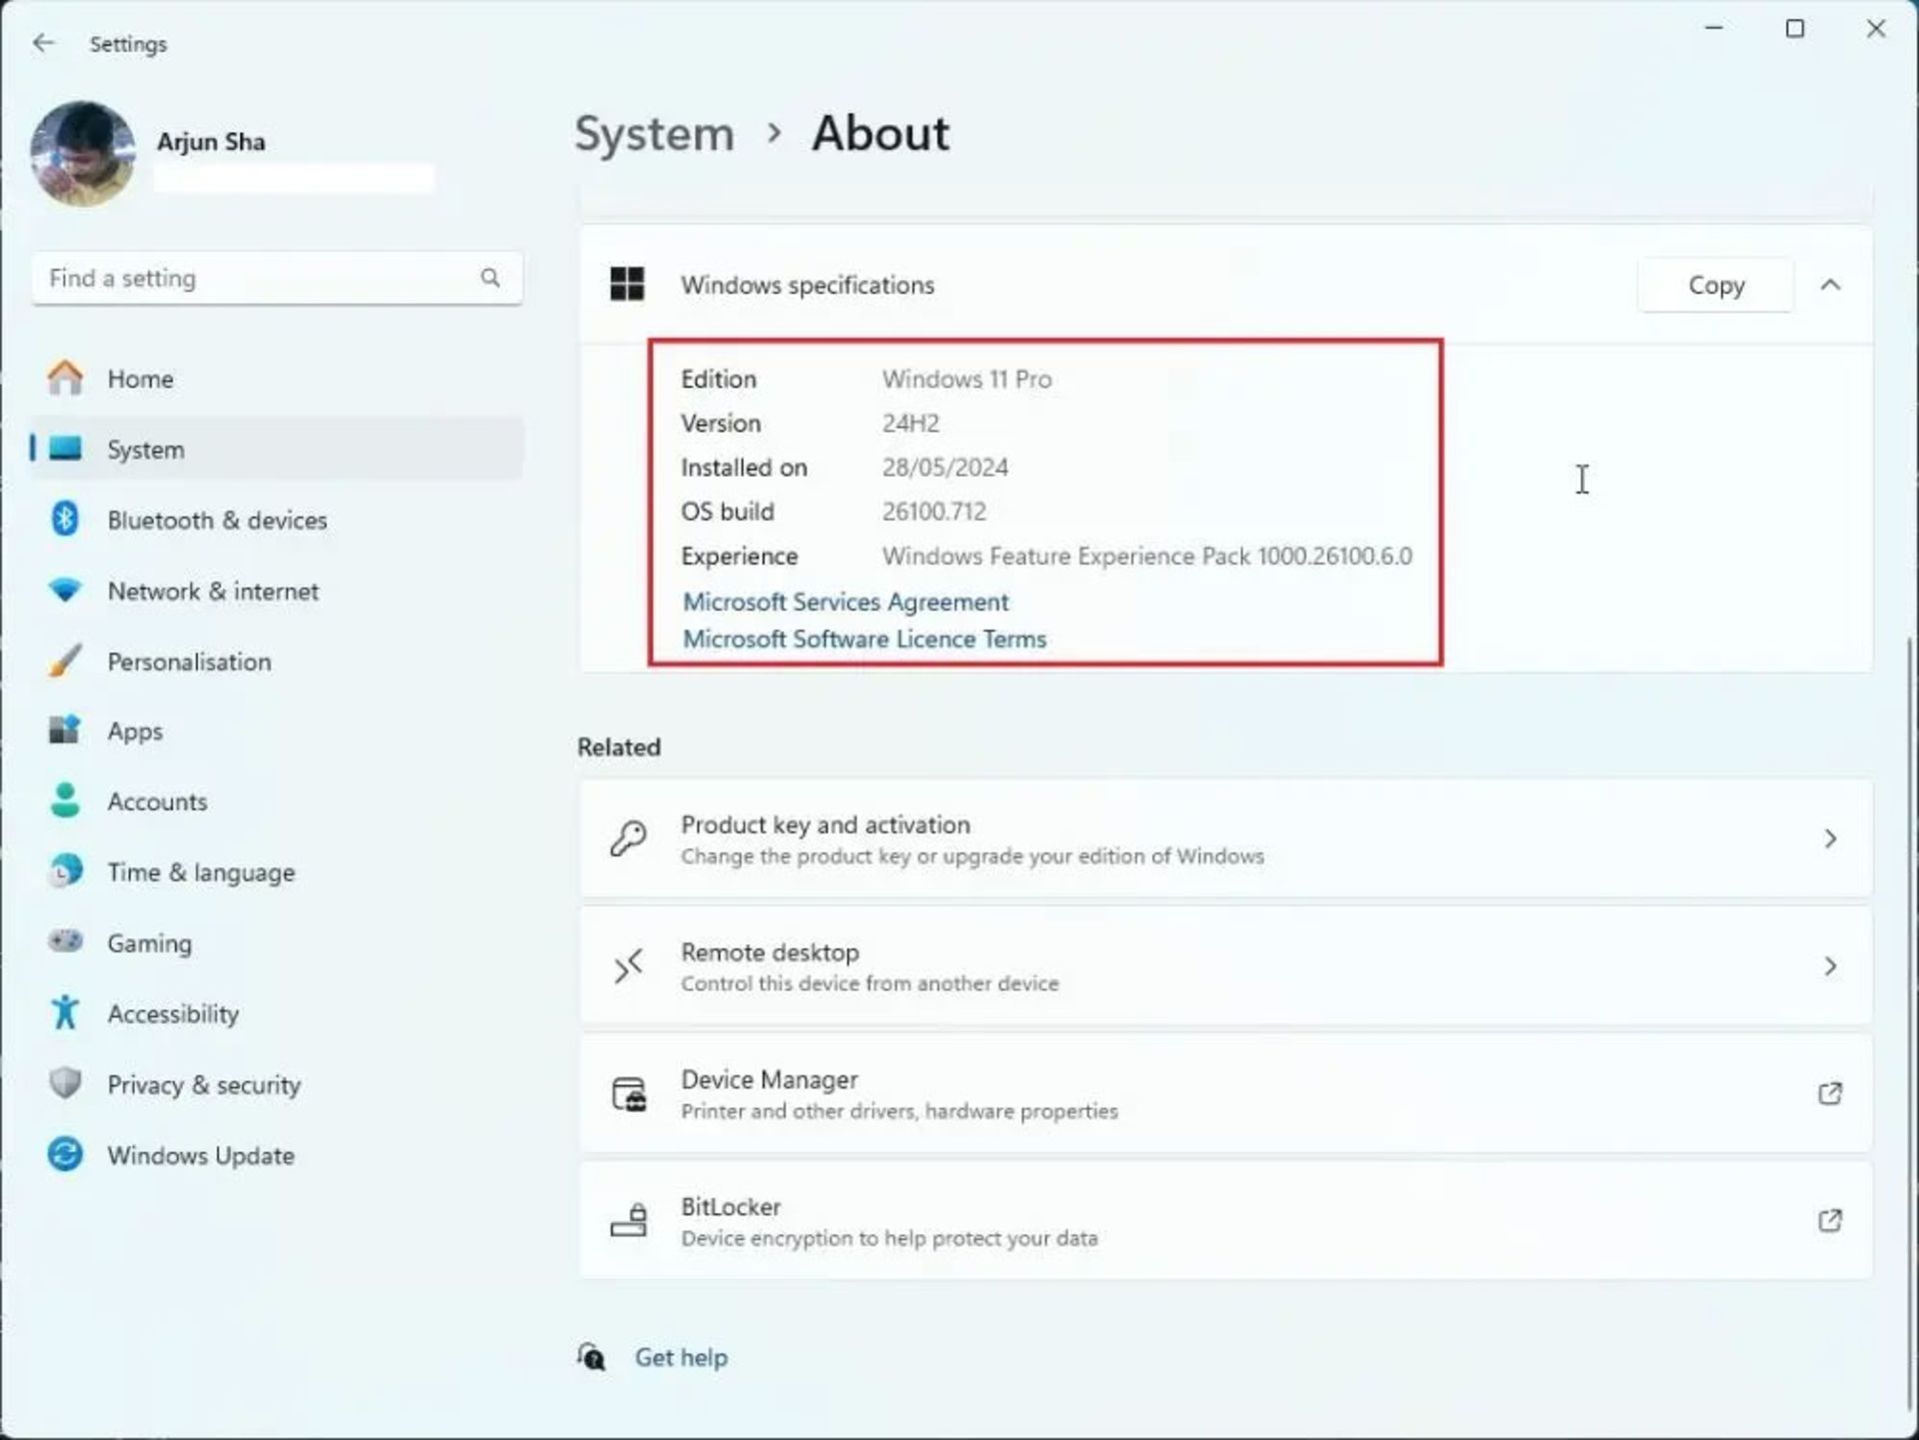Click the Bluetooth & devices icon

(x=66, y=520)
